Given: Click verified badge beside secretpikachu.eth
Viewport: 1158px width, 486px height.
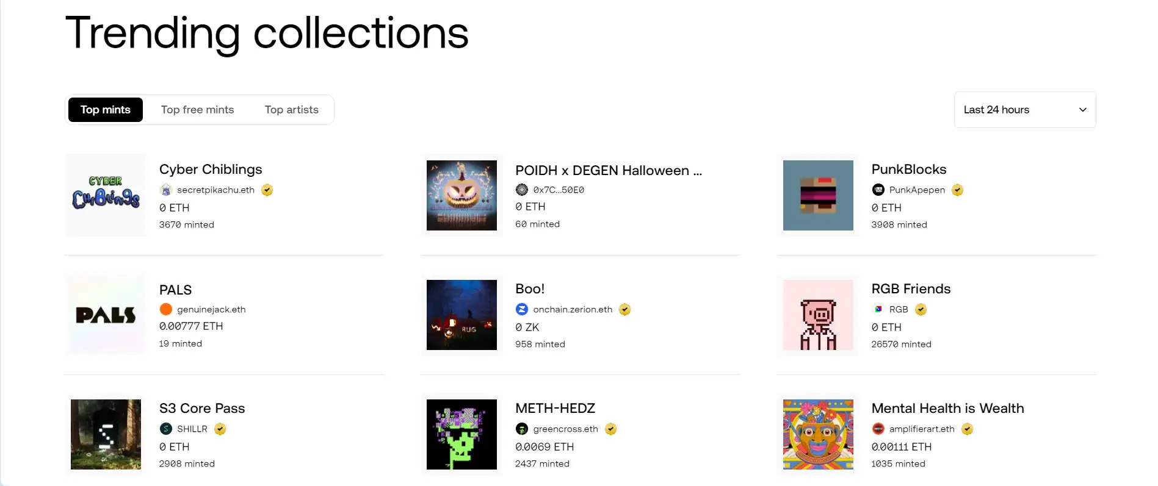Looking at the screenshot, I should (267, 190).
